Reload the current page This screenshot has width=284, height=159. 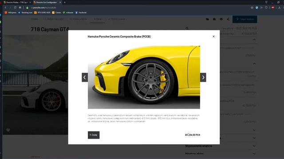click(x=15, y=8)
